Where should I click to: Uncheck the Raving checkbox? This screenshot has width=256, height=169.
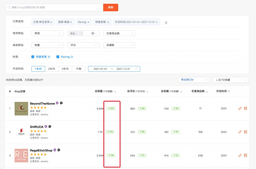(58, 57)
